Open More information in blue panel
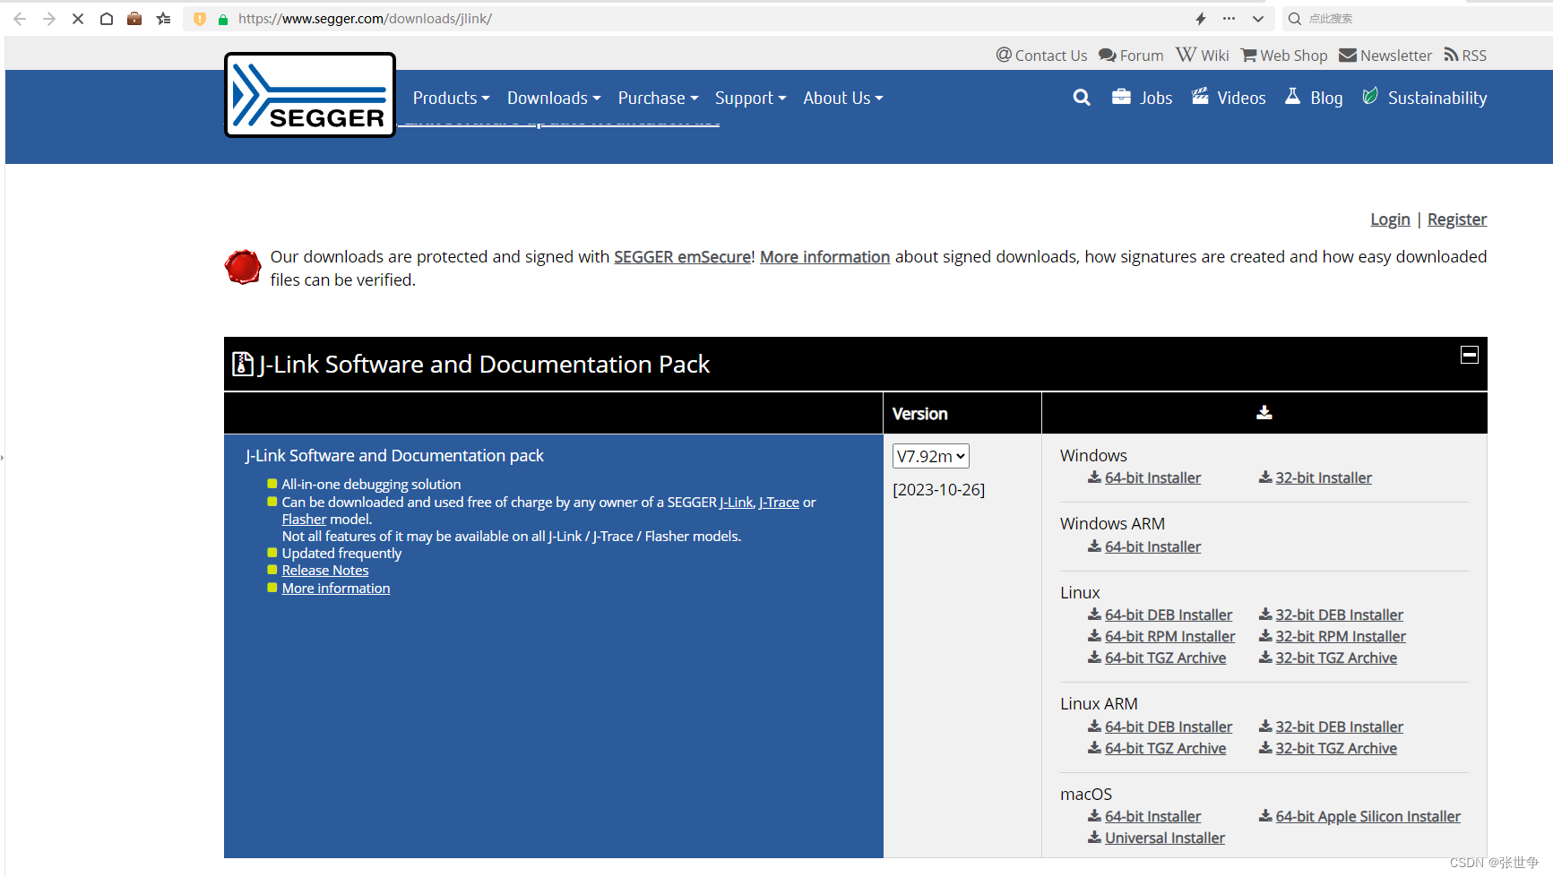Viewport: 1553px width, 877px height. [x=336, y=589]
